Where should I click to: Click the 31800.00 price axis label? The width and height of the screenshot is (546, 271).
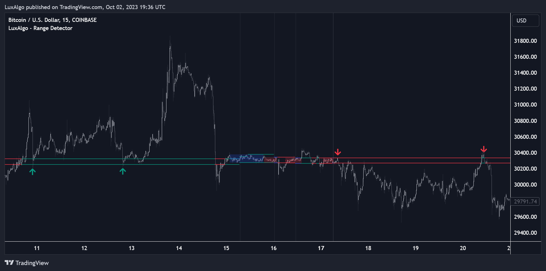click(x=525, y=41)
